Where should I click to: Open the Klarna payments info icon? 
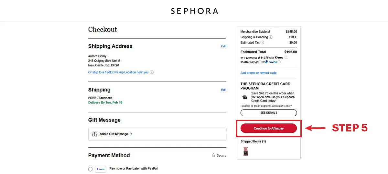286,58
